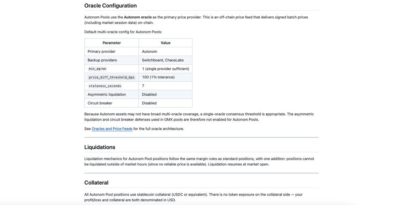403x205 pixels.
Task: Click the Liquidations section heading
Action: coord(100,147)
